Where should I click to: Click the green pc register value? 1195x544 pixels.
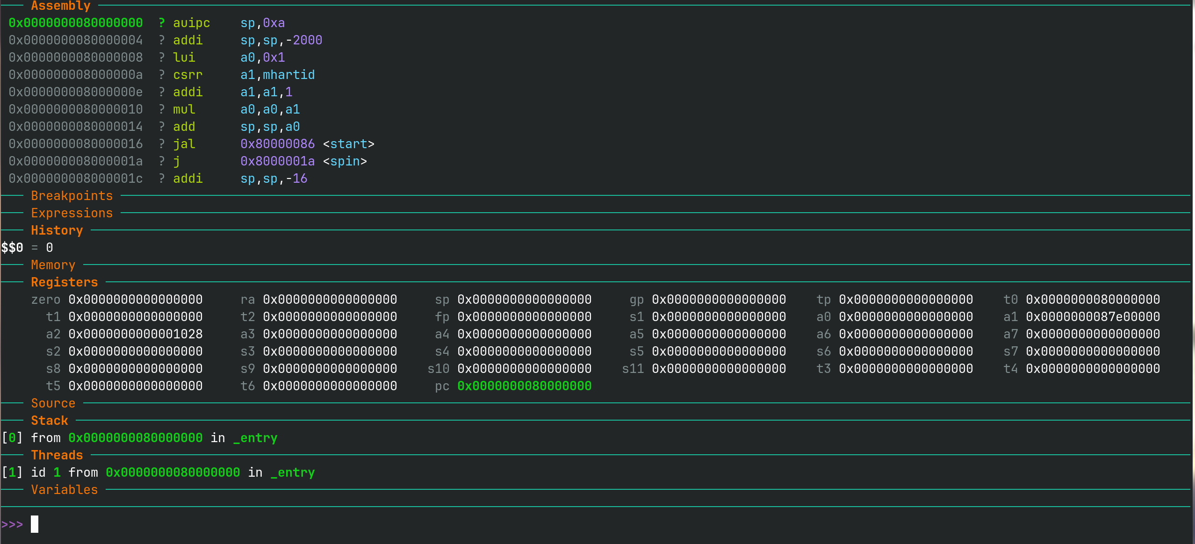point(524,386)
